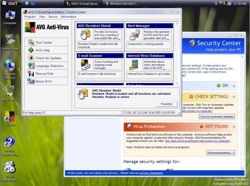Open the Control Panel desktop icon

(10, 42)
